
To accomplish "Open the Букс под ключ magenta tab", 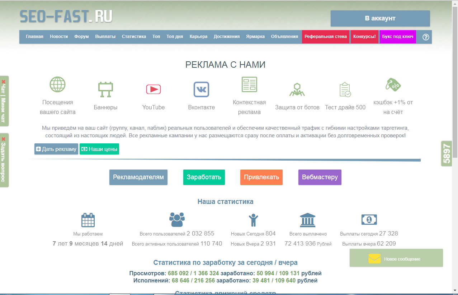I will [398, 37].
